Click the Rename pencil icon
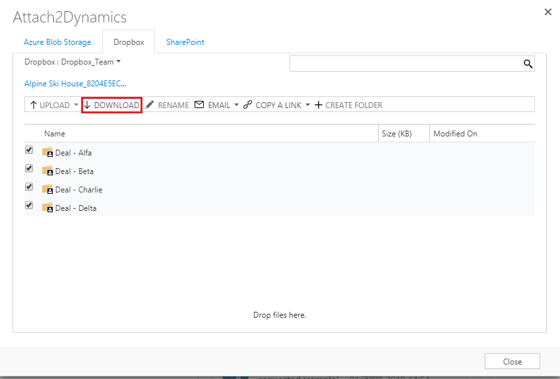Screen dimensions: 560x379 tap(150, 105)
